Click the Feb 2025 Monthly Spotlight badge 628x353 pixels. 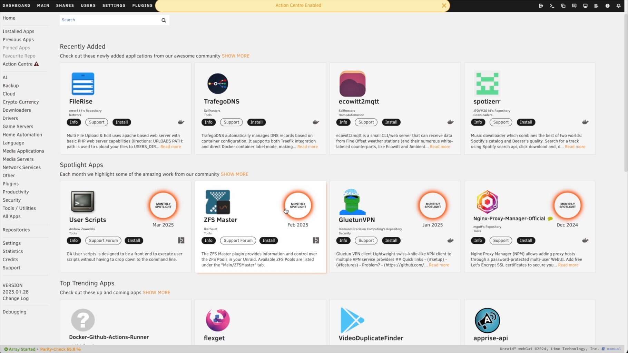[x=298, y=205]
